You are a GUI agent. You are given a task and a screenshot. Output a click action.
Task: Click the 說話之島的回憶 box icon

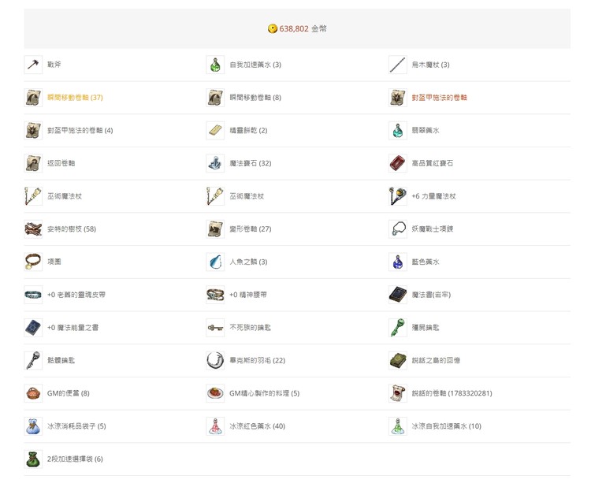(x=398, y=360)
